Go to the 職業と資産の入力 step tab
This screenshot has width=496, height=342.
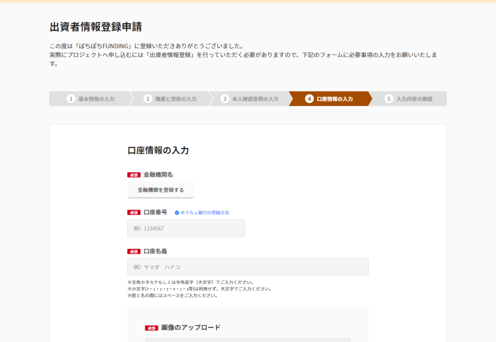(170, 99)
